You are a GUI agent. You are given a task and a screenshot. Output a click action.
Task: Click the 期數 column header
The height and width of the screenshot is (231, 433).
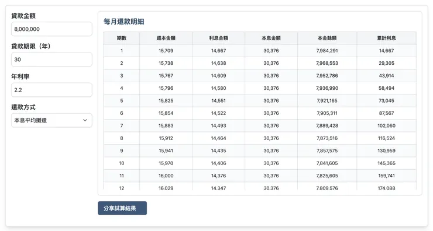pyautogui.click(x=122, y=38)
